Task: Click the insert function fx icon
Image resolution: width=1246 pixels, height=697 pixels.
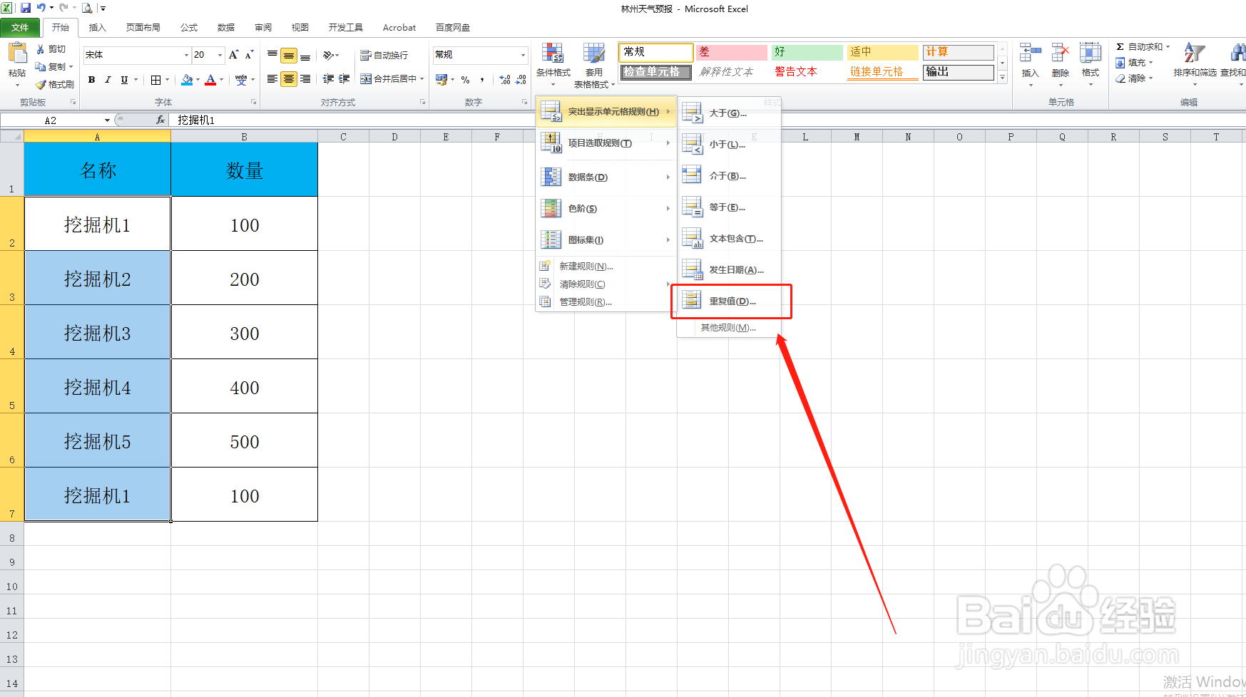Action: (160, 120)
